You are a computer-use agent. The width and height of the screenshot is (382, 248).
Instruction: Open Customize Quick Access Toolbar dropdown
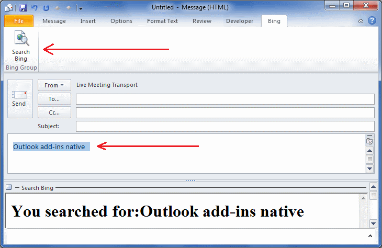(x=81, y=8)
